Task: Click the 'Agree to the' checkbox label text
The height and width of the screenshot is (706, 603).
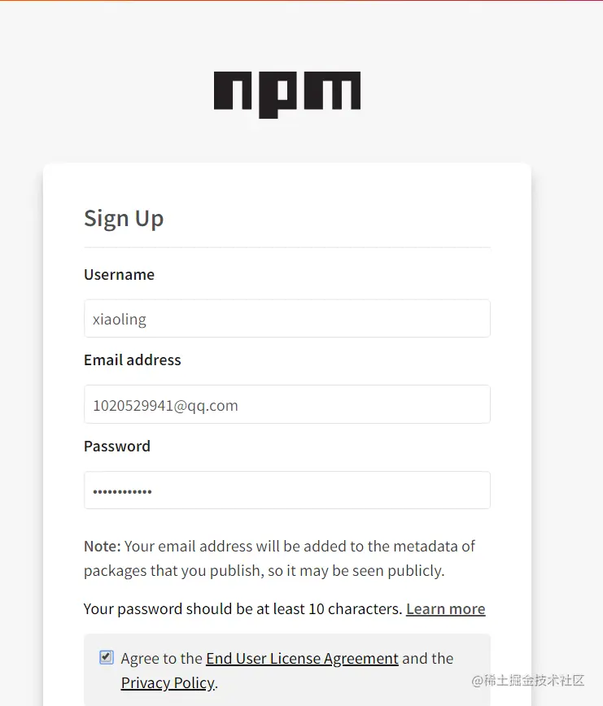Action: [x=161, y=659]
